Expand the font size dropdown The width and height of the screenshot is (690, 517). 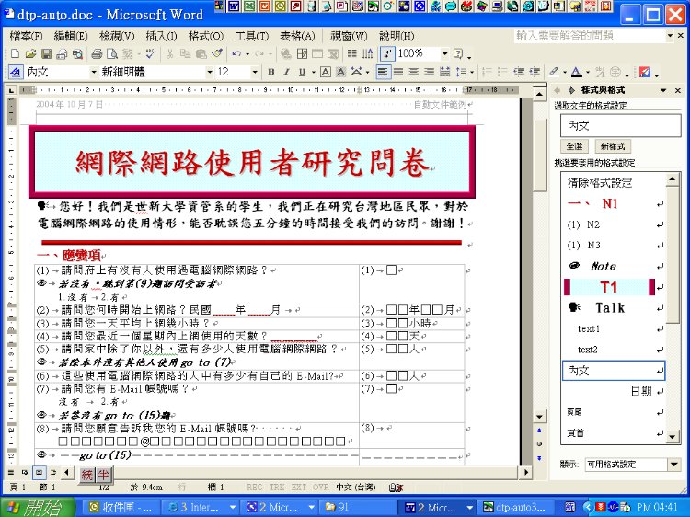click(x=254, y=72)
